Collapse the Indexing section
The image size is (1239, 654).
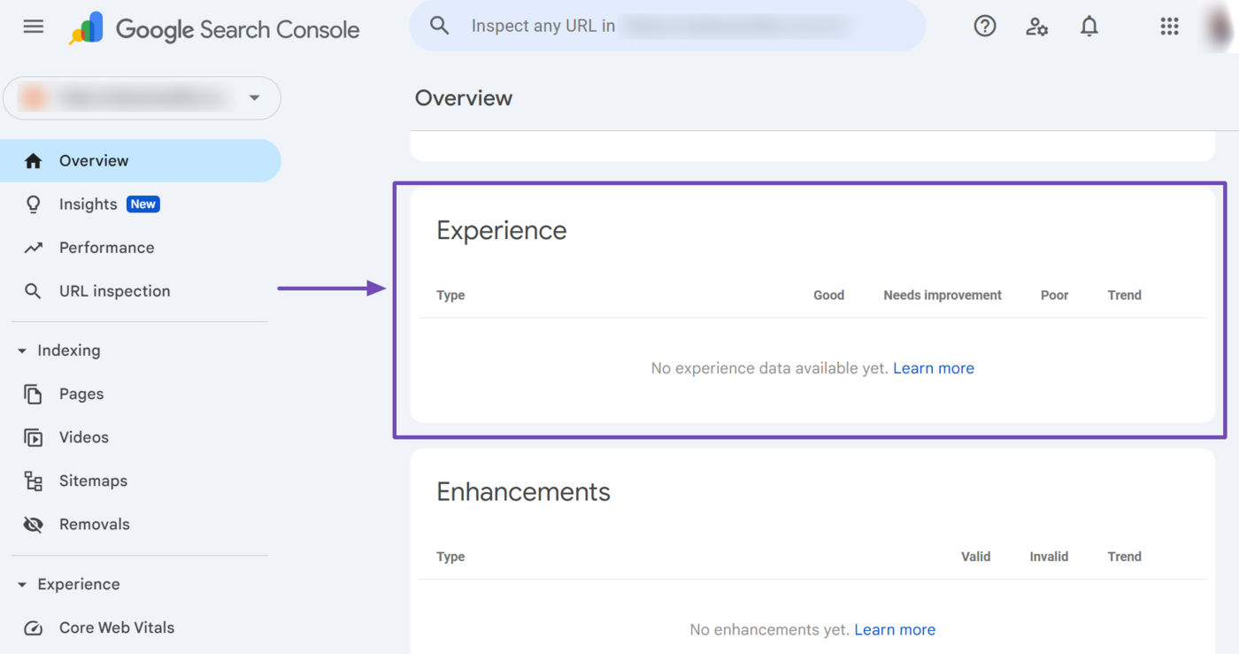click(x=22, y=351)
